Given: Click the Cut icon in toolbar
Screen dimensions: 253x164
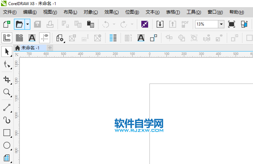Looking at the screenshot, I should [x=65, y=24].
